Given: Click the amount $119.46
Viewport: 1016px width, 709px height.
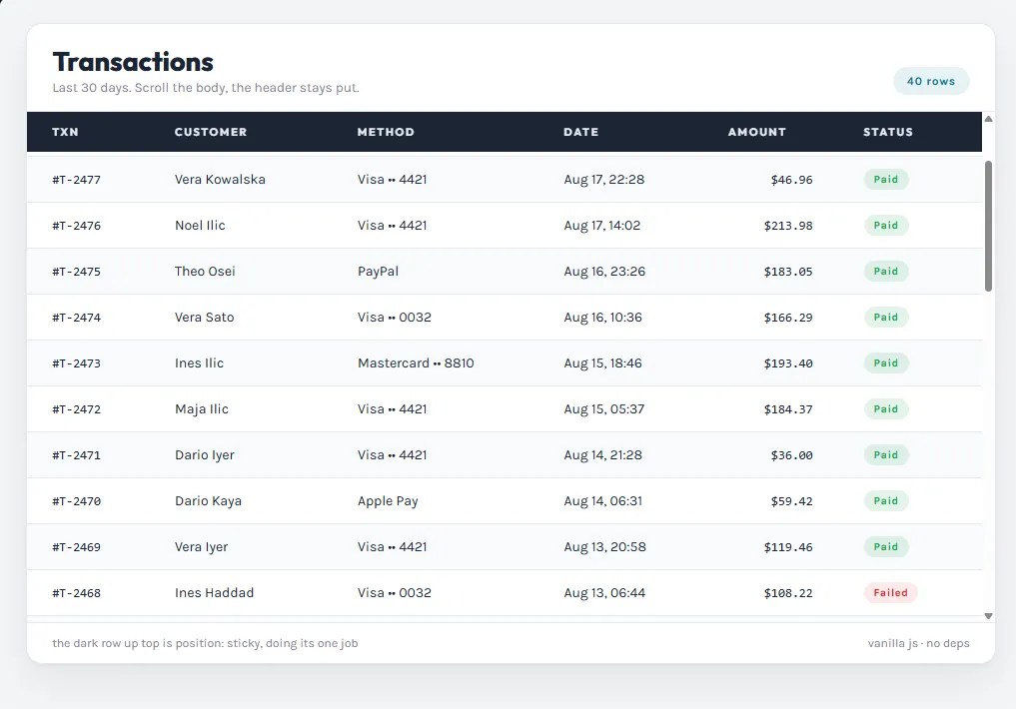Looking at the screenshot, I should click(x=788, y=548).
